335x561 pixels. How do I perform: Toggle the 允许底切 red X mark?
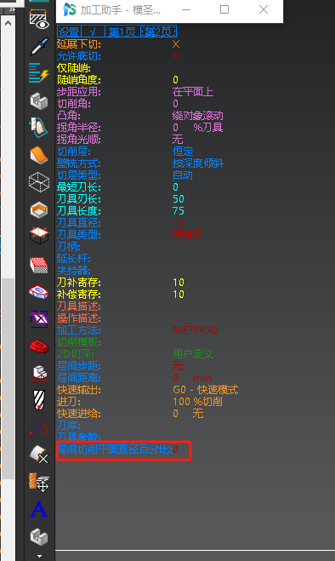point(175,56)
